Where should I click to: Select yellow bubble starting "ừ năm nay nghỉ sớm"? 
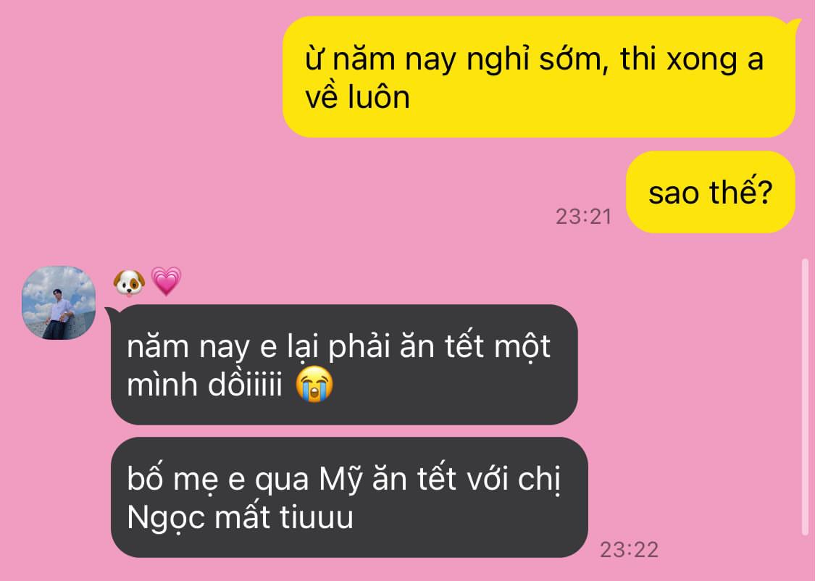pyautogui.click(x=538, y=77)
